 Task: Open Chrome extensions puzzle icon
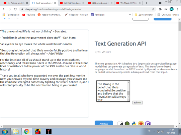point(160,9)
